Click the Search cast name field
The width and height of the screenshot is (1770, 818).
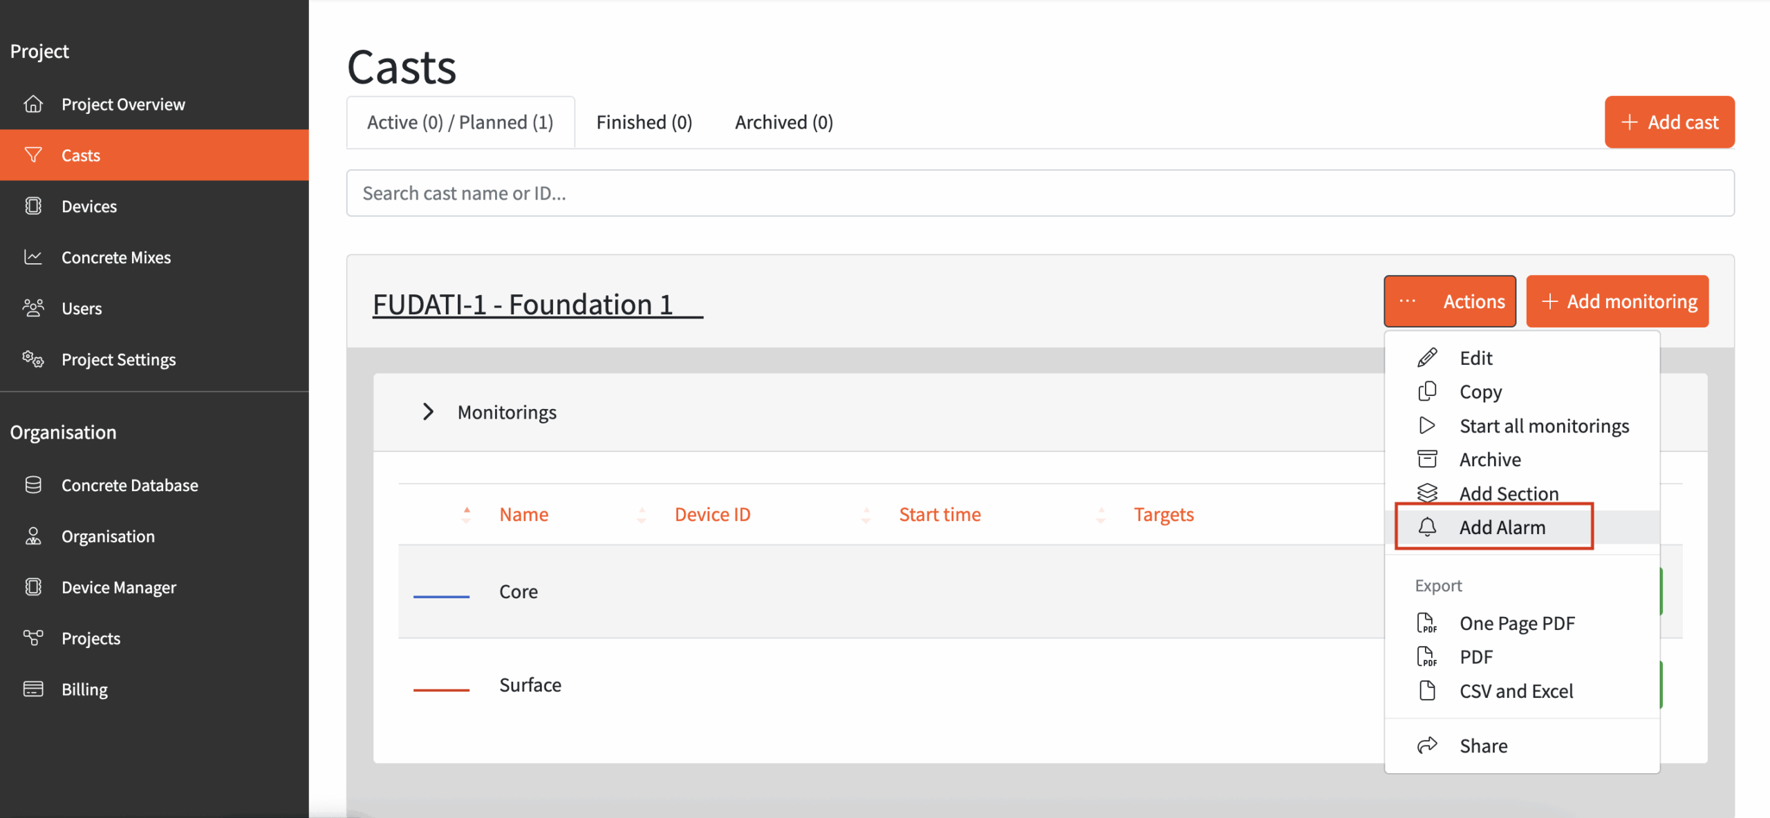click(x=1039, y=193)
